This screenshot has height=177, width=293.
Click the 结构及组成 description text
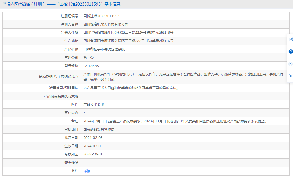pos(183,77)
